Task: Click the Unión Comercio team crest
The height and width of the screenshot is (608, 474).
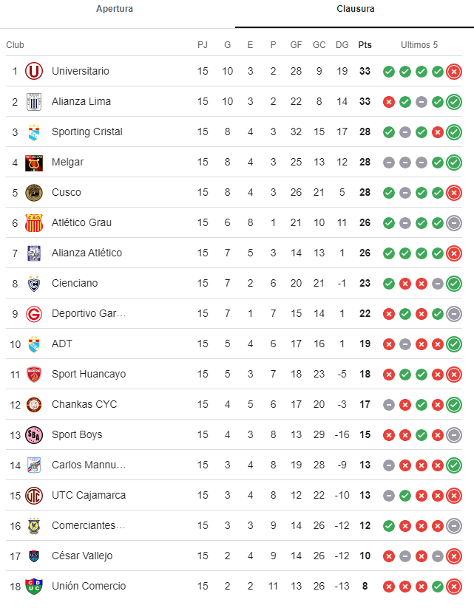Action: pos(34,587)
